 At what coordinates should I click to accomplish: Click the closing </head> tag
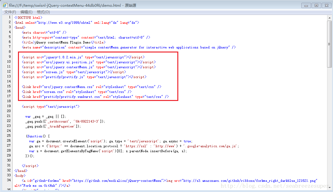pyautogui.click(x=21, y=171)
